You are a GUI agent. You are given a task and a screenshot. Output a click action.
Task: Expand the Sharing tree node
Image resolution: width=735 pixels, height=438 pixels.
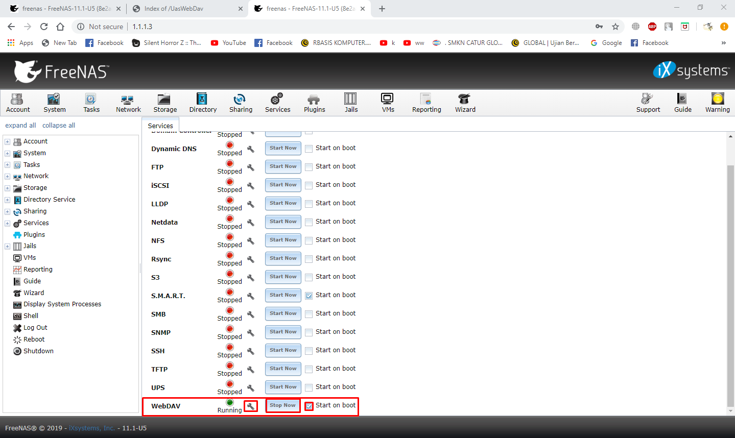tap(8, 211)
